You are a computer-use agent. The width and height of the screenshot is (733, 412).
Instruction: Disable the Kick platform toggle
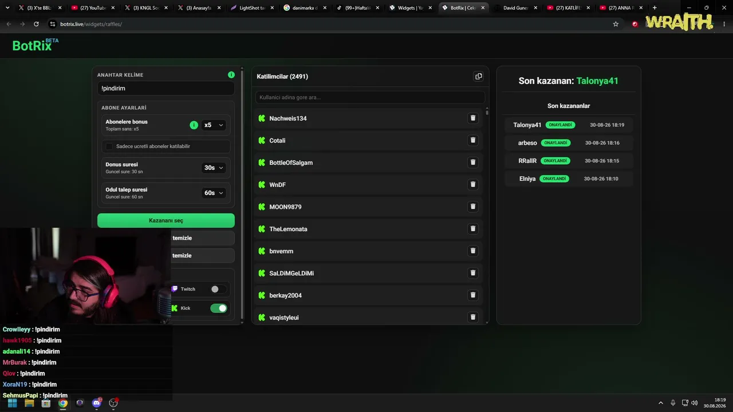point(219,308)
